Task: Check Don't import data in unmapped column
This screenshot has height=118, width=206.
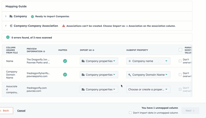Action: [x=130, y=113]
